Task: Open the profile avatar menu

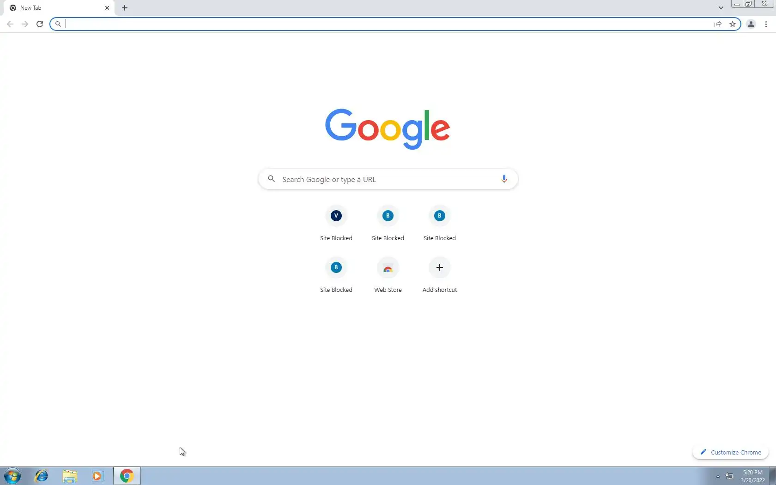Action: (x=751, y=24)
